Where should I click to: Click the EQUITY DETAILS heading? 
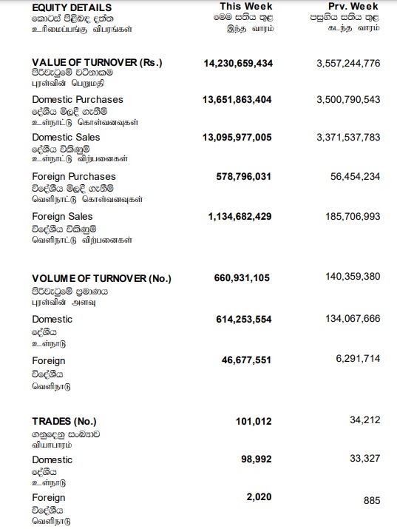(x=72, y=7)
